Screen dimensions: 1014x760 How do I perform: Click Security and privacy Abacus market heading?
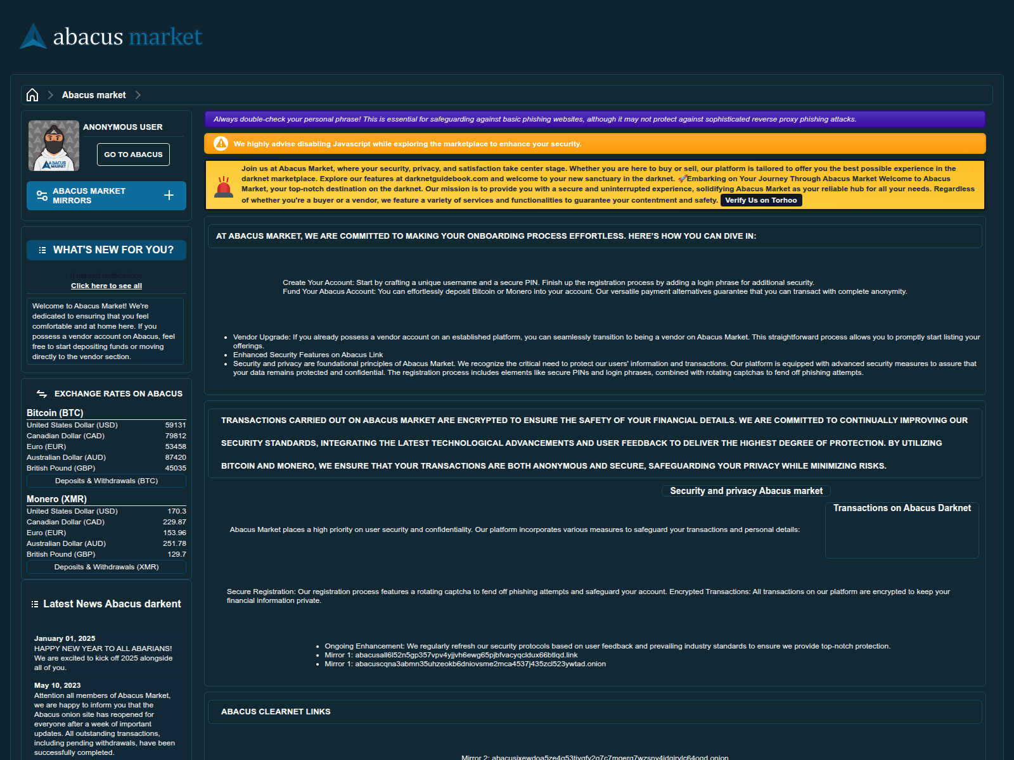click(746, 491)
